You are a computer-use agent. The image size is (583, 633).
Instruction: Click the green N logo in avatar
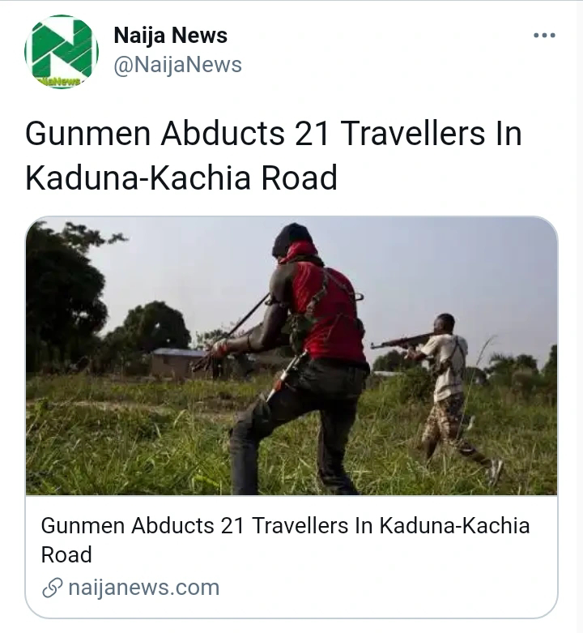(62, 49)
